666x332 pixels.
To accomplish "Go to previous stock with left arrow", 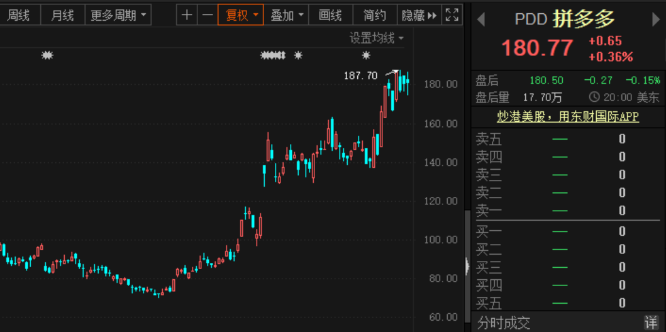I will [481, 19].
